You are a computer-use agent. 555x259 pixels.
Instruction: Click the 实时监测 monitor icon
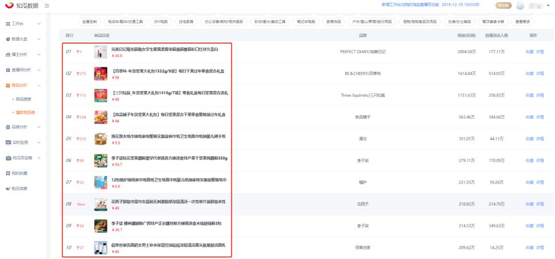(9, 142)
